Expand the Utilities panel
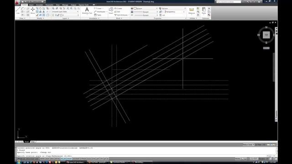 coord(193,18)
